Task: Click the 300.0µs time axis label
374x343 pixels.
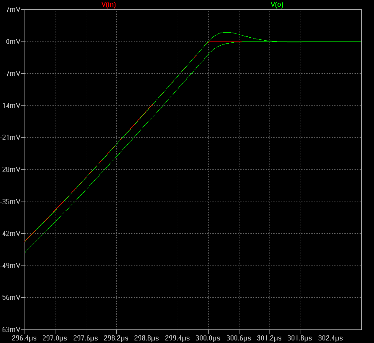Action: tap(208, 338)
